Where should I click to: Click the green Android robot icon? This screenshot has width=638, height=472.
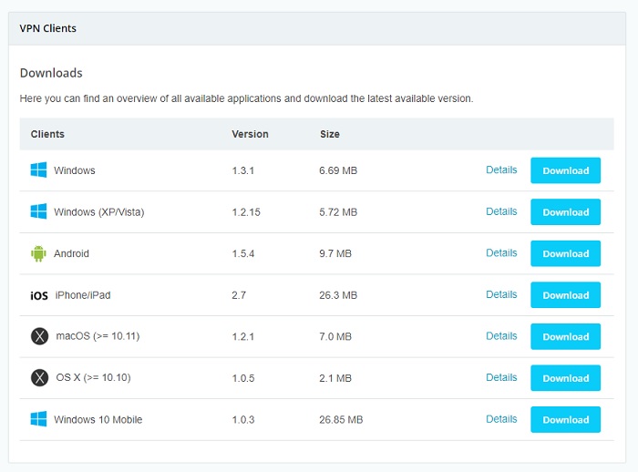click(x=38, y=253)
